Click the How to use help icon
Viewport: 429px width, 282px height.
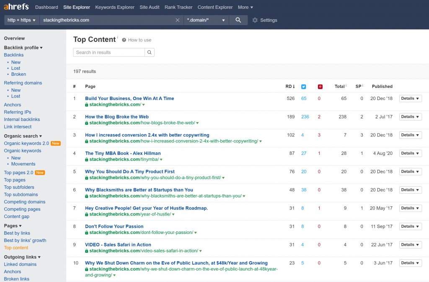124,40
